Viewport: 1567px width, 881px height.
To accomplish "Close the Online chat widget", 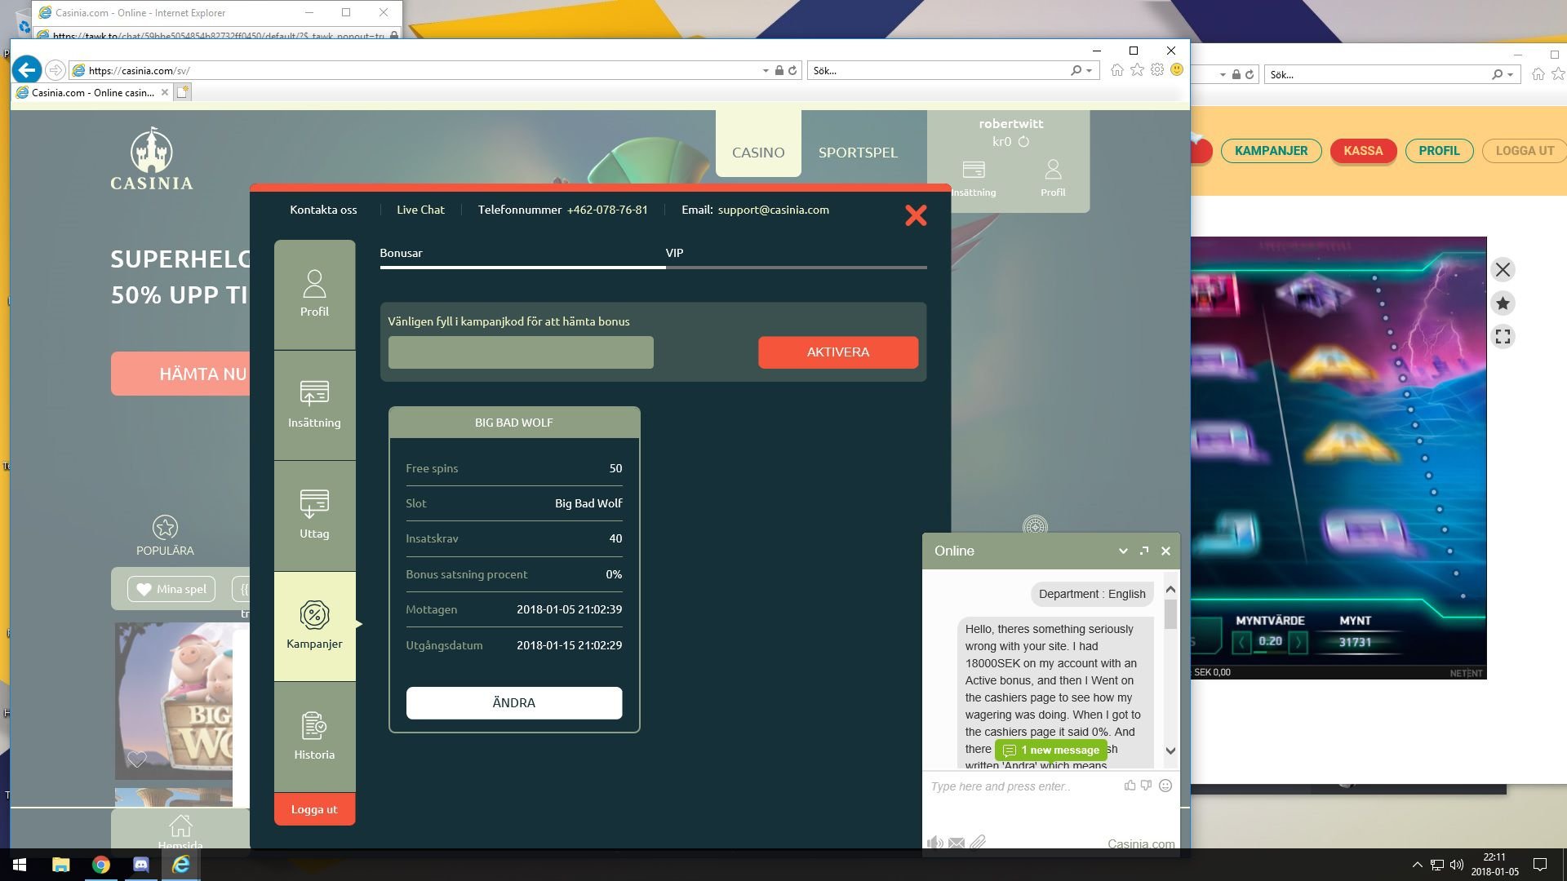I will pyautogui.click(x=1165, y=551).
